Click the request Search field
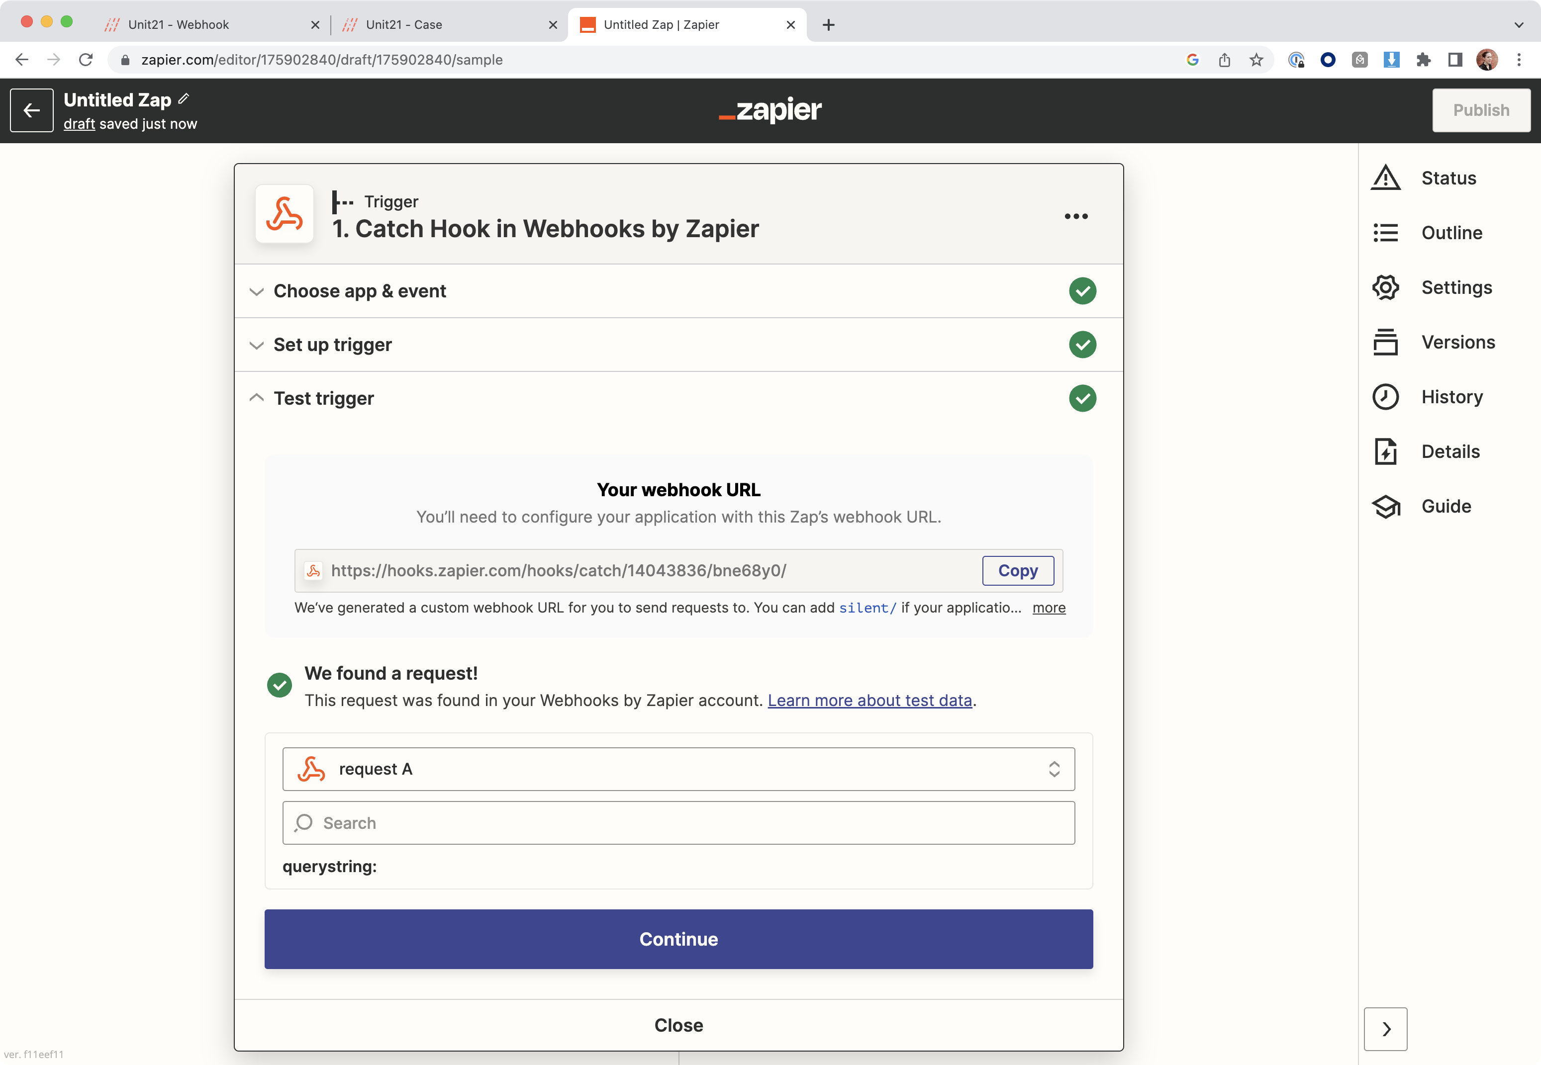This screenshot has width=1541, height=1065. (678, 823)
